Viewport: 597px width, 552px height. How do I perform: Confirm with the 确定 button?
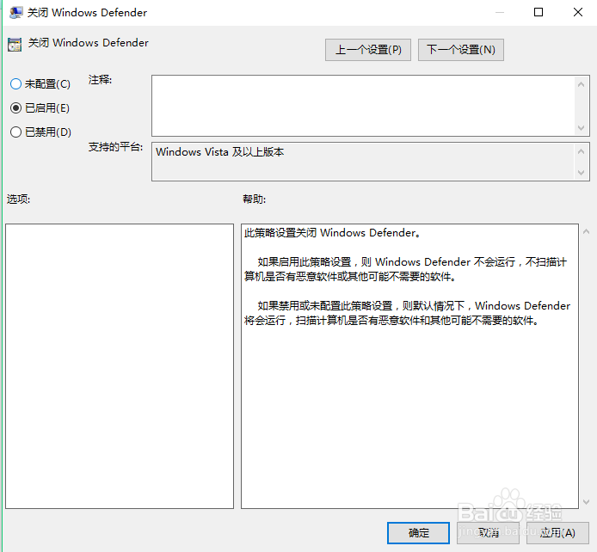point(418,532)
